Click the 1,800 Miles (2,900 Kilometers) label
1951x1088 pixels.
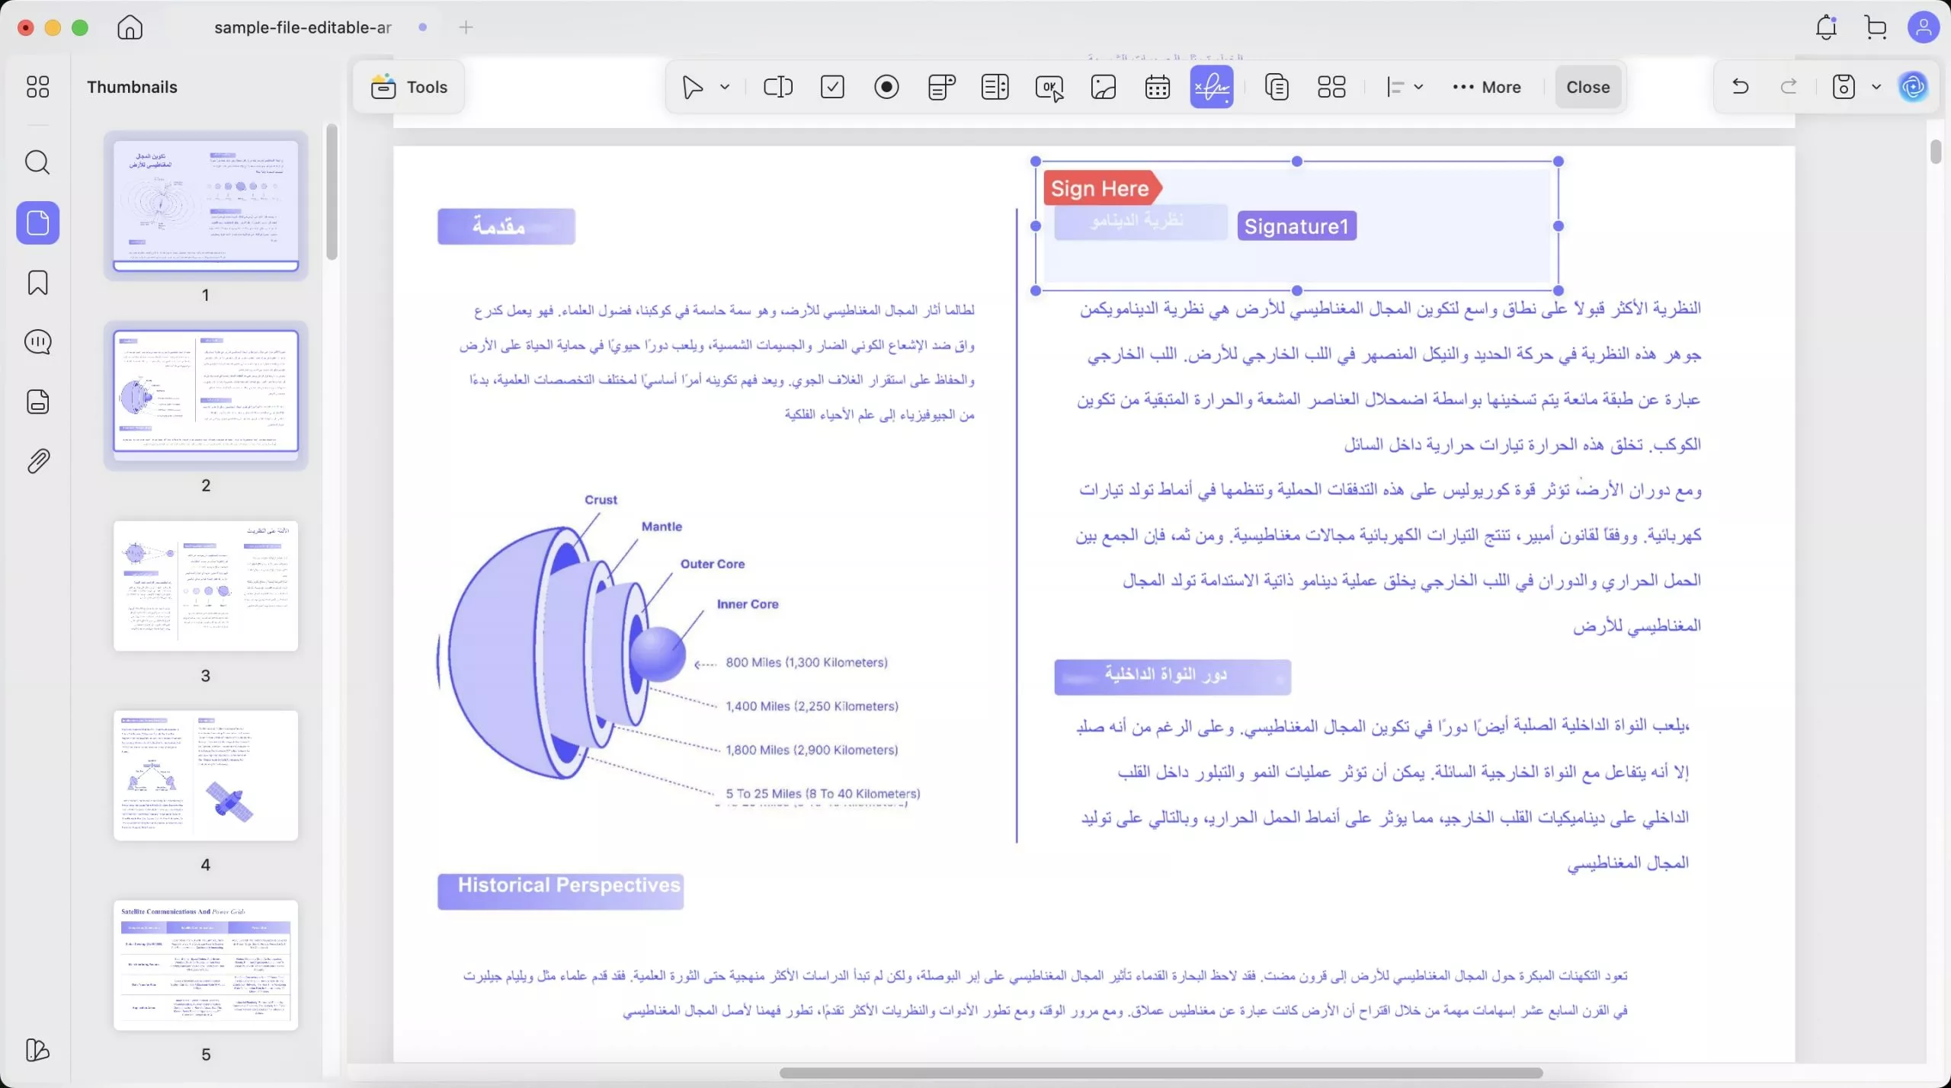pos(812,750)
